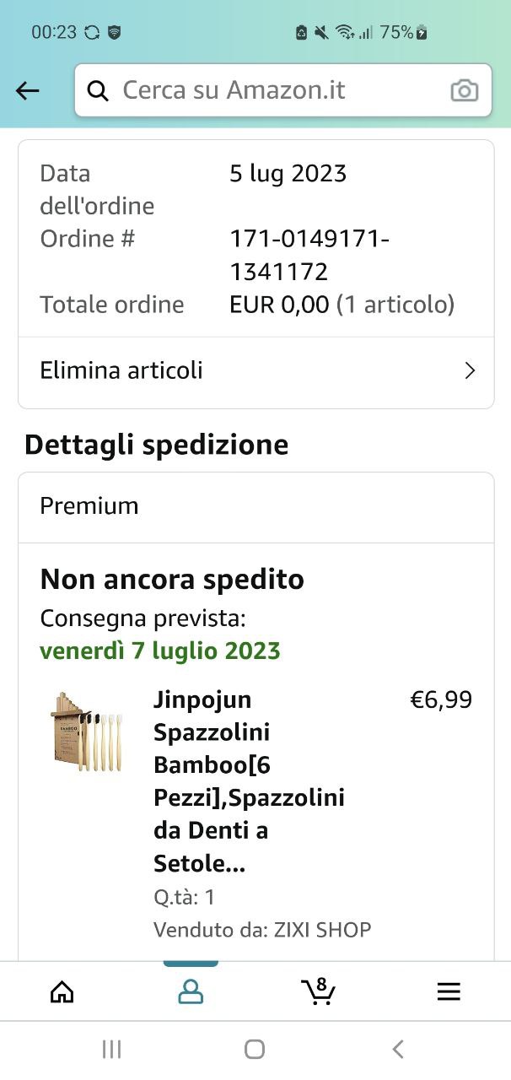Screen dimensions: 511x1080
Task: Tap the €6,99 item price
Action: tap(440, 699)
